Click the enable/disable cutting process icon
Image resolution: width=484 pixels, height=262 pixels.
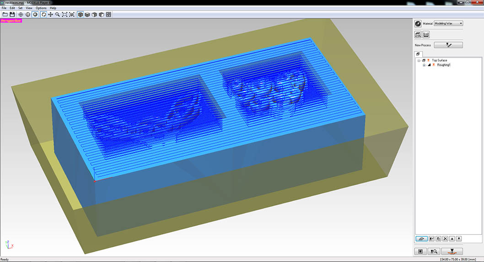[431, 239]
